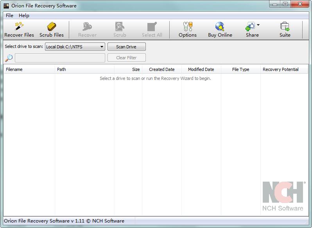Click the 'Select a drive to scan' hint text
This screenshot has width=312, height=228.
pos(155,78)
